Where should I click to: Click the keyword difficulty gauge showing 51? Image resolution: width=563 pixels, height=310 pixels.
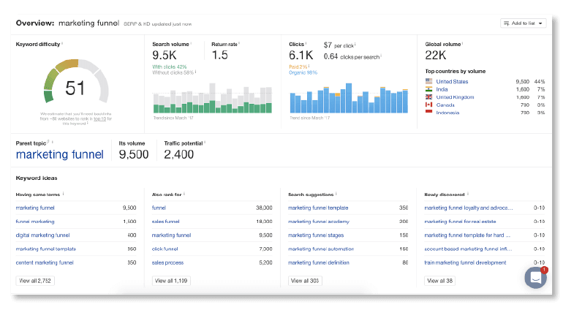point(76,88)
